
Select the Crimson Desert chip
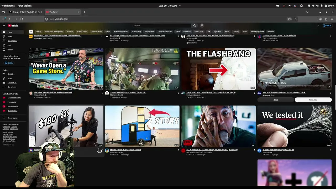pyautogui.click(x=96, y=32)
